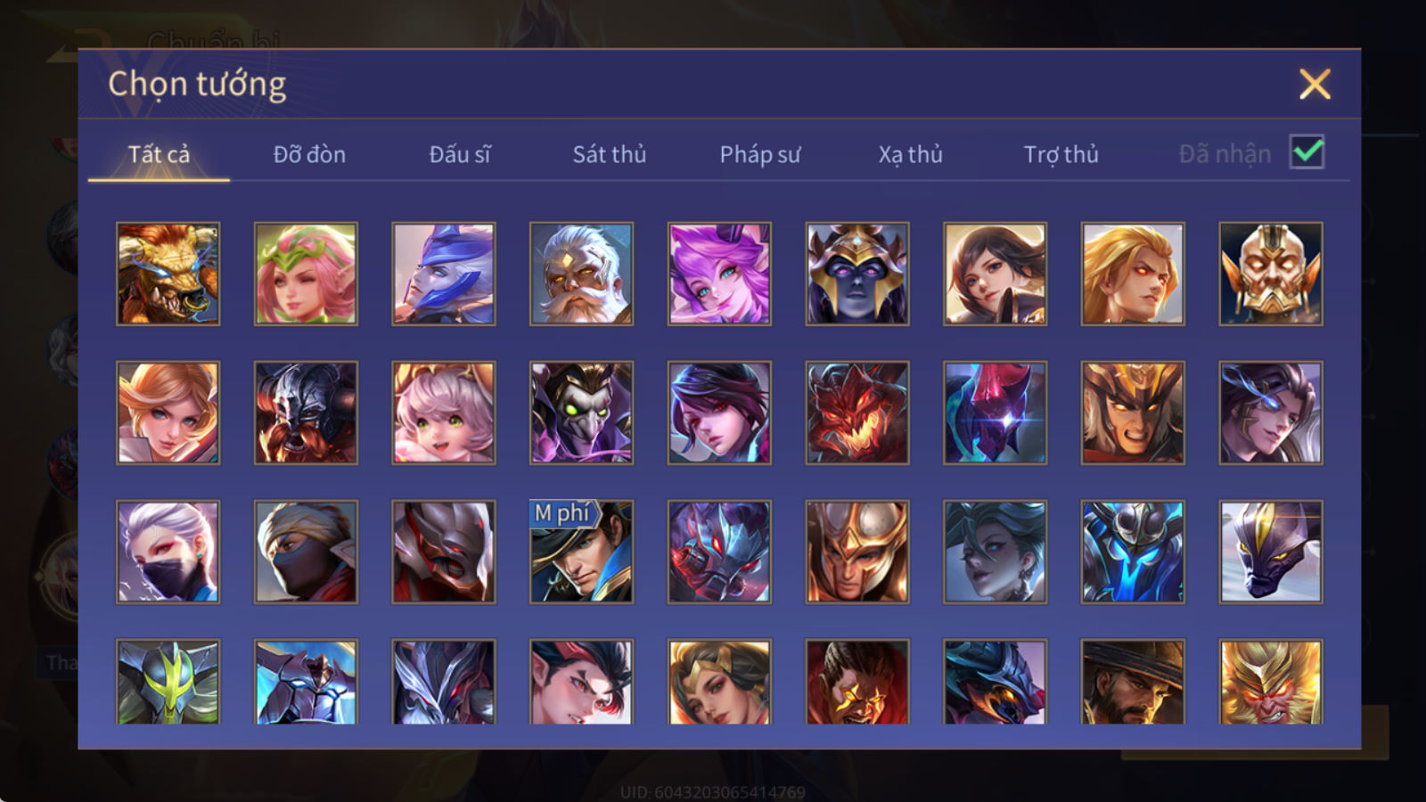Close the 'Chọn tướng' dialog
This screenshot has height=802, width=1426.
(1315, 85)
